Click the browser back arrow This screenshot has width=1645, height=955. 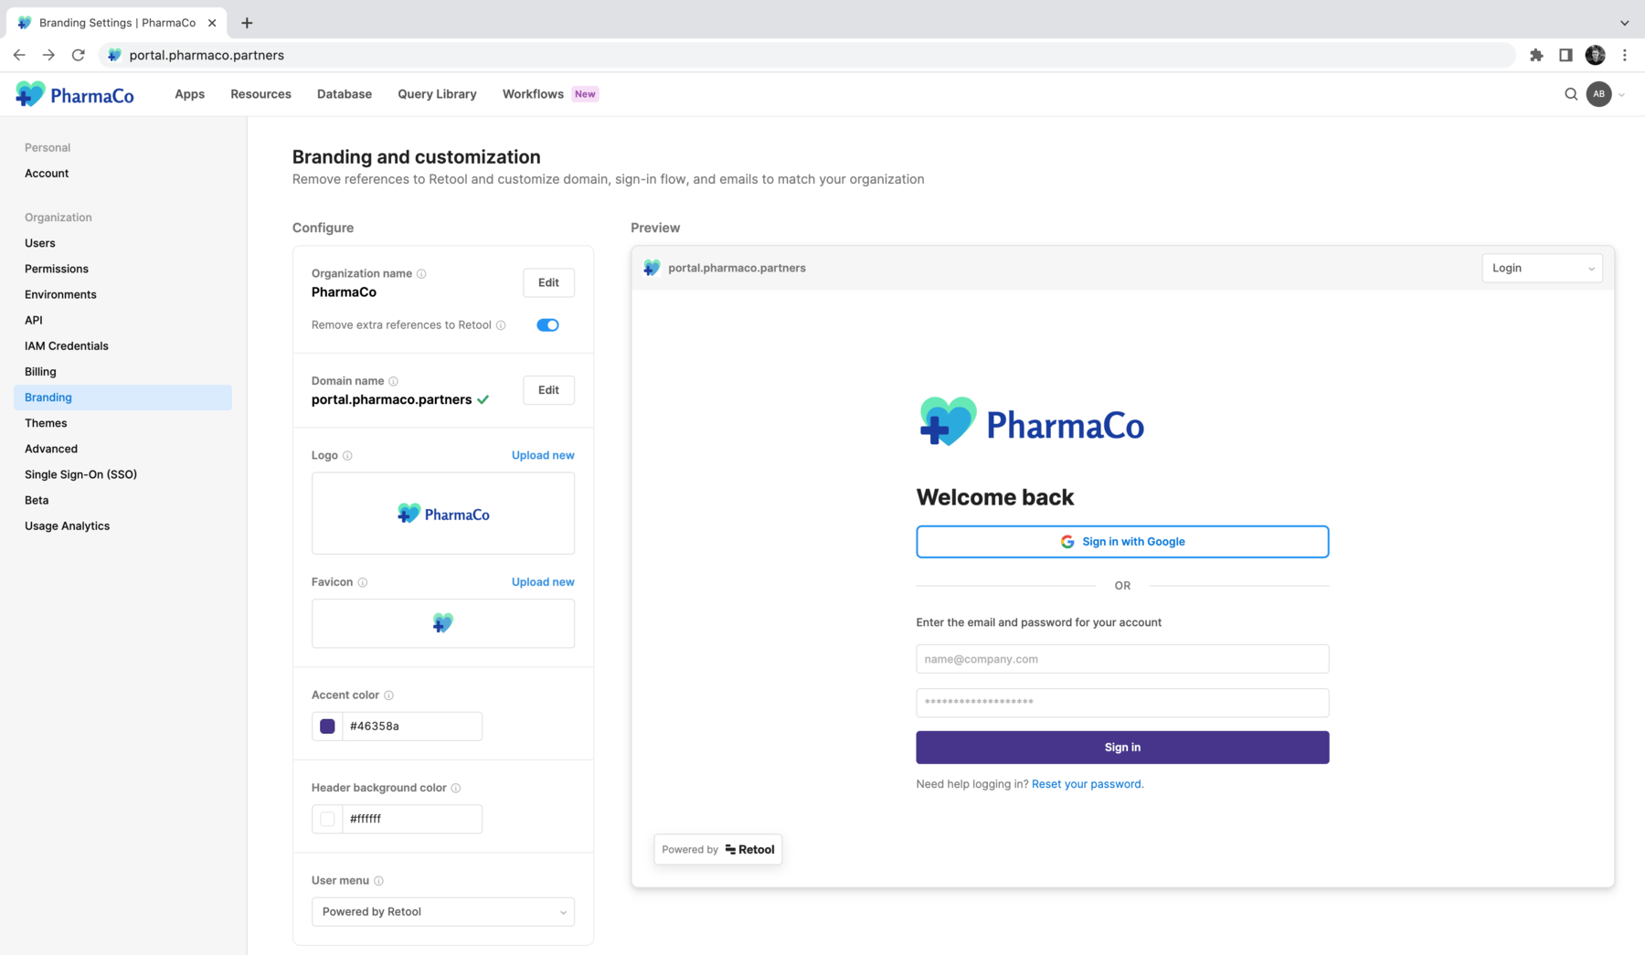(x=19, y=55)
